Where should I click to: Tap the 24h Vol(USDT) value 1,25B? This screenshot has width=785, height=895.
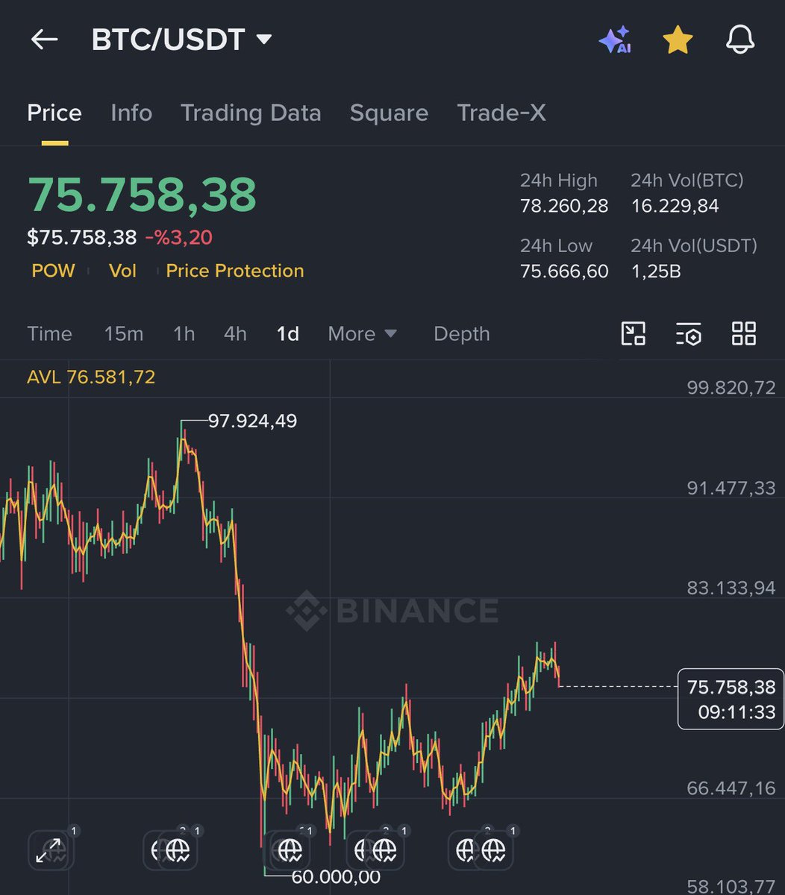[656, 271]
